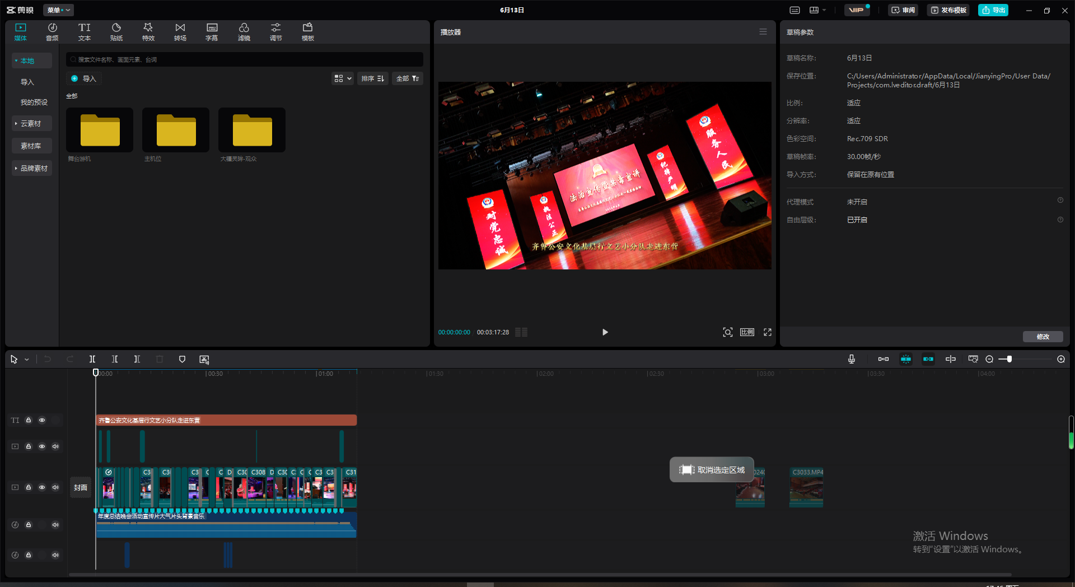1075x587 pixels.
Task: Open the player panel hamburger menu
Action: tap(763, 32)
